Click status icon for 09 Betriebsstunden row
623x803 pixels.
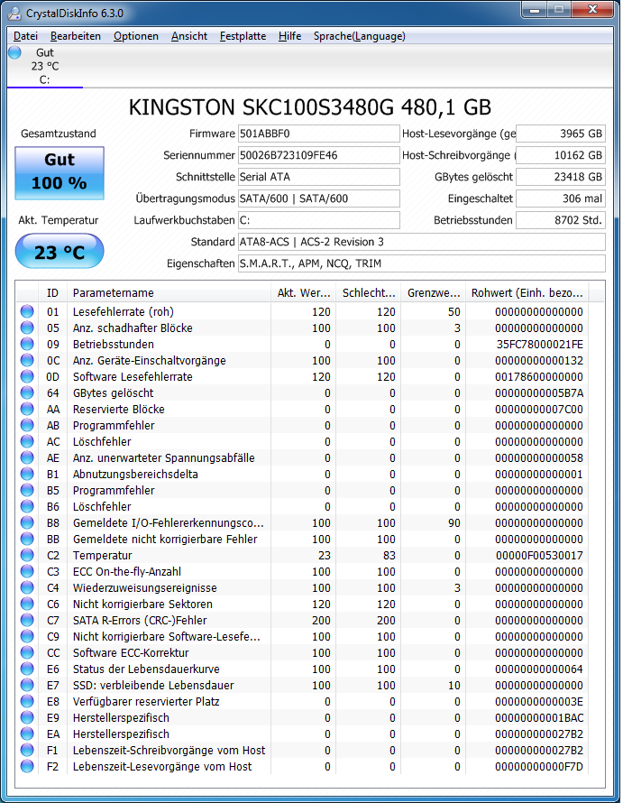(x=27, y=344)
